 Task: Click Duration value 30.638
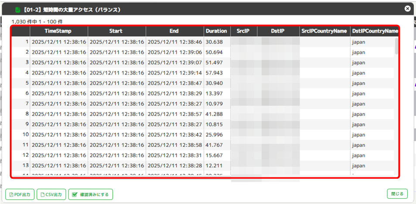pos(214,42)
